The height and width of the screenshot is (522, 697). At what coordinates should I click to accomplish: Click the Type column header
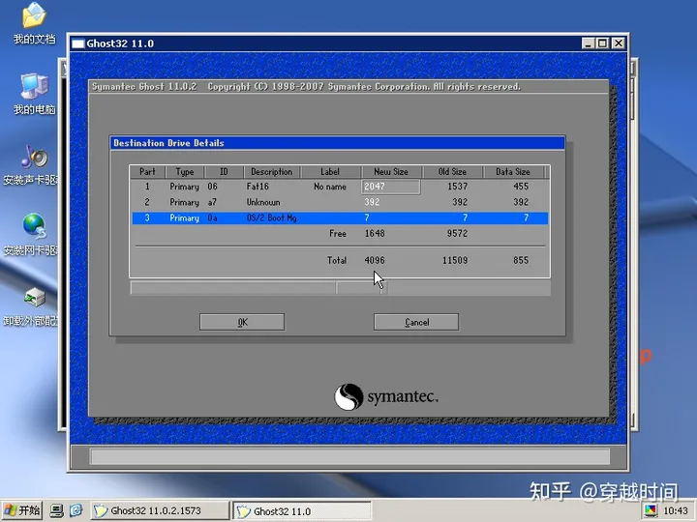pos(185,172)
